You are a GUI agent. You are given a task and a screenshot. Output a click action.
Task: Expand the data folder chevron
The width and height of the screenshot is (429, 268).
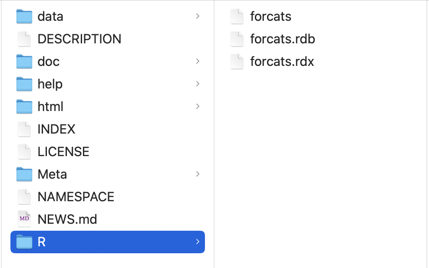point(198,16)
